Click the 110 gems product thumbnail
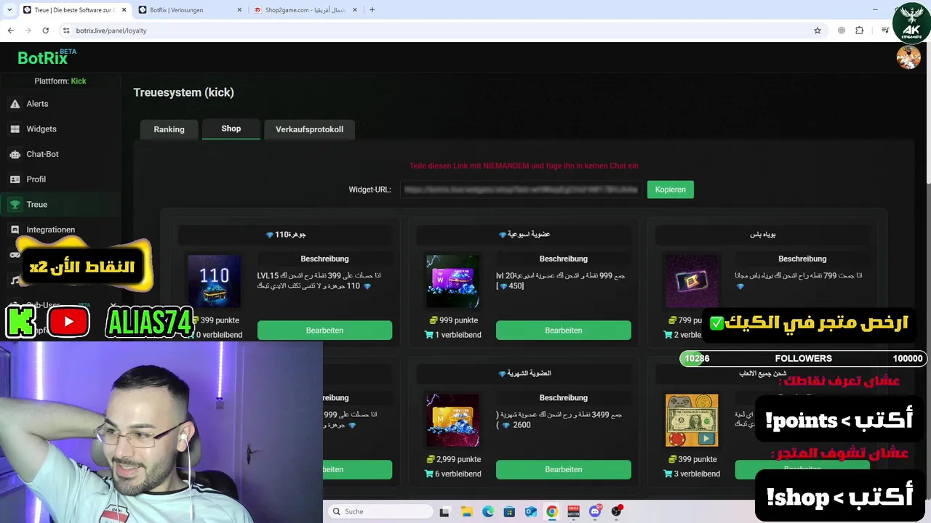Screen dimensions: 931x523 (214, 281)
